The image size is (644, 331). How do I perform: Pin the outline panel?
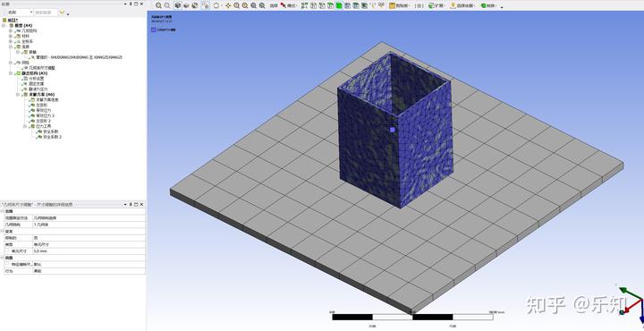(x=131, y=4)
